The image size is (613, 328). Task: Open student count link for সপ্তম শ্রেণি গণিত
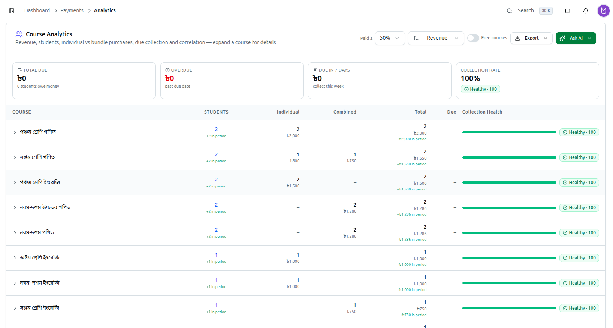click(216, 154)
